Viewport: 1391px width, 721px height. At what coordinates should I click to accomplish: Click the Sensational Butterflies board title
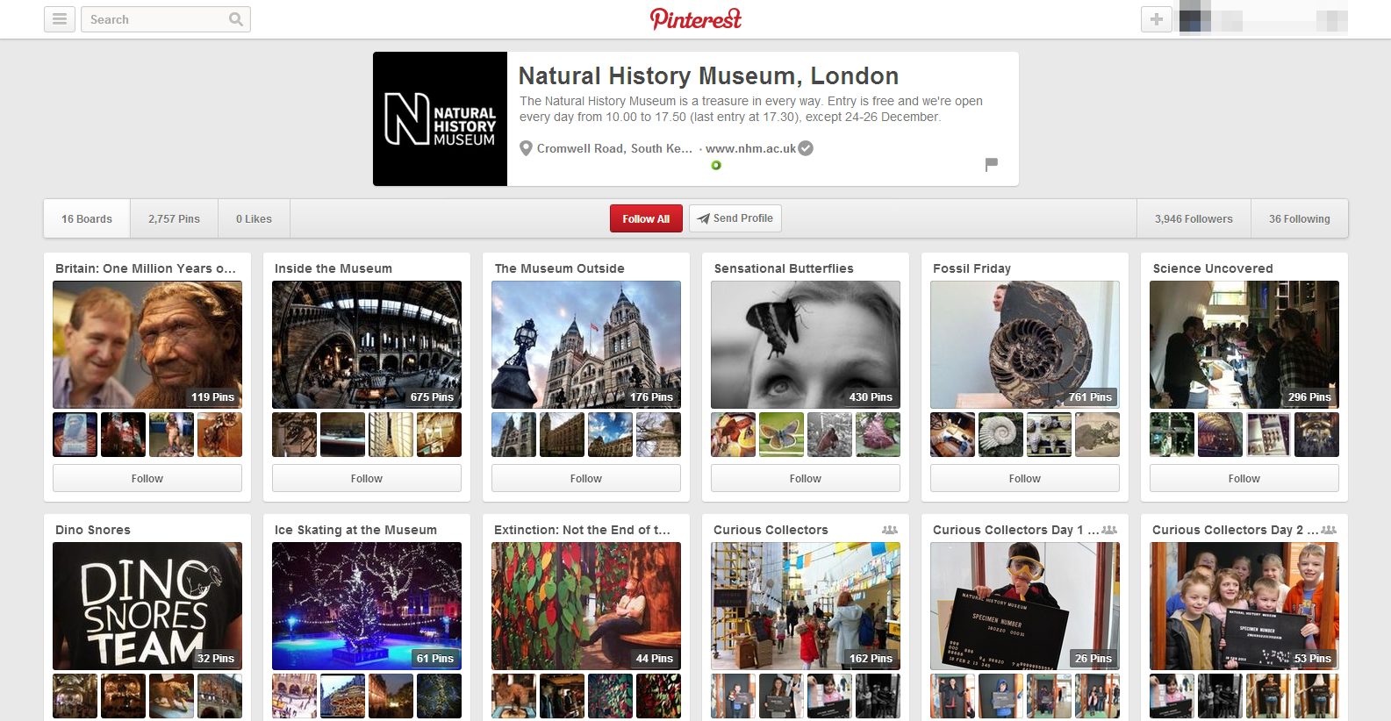(784, 268)
